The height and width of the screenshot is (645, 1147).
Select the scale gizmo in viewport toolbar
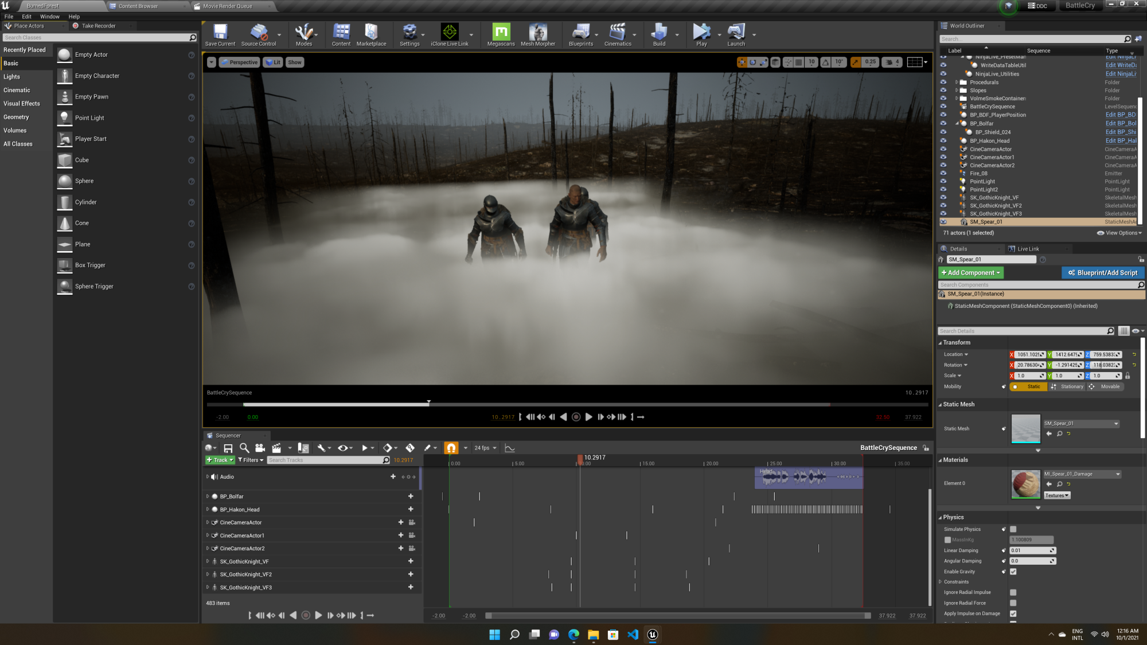click(763, 62)
